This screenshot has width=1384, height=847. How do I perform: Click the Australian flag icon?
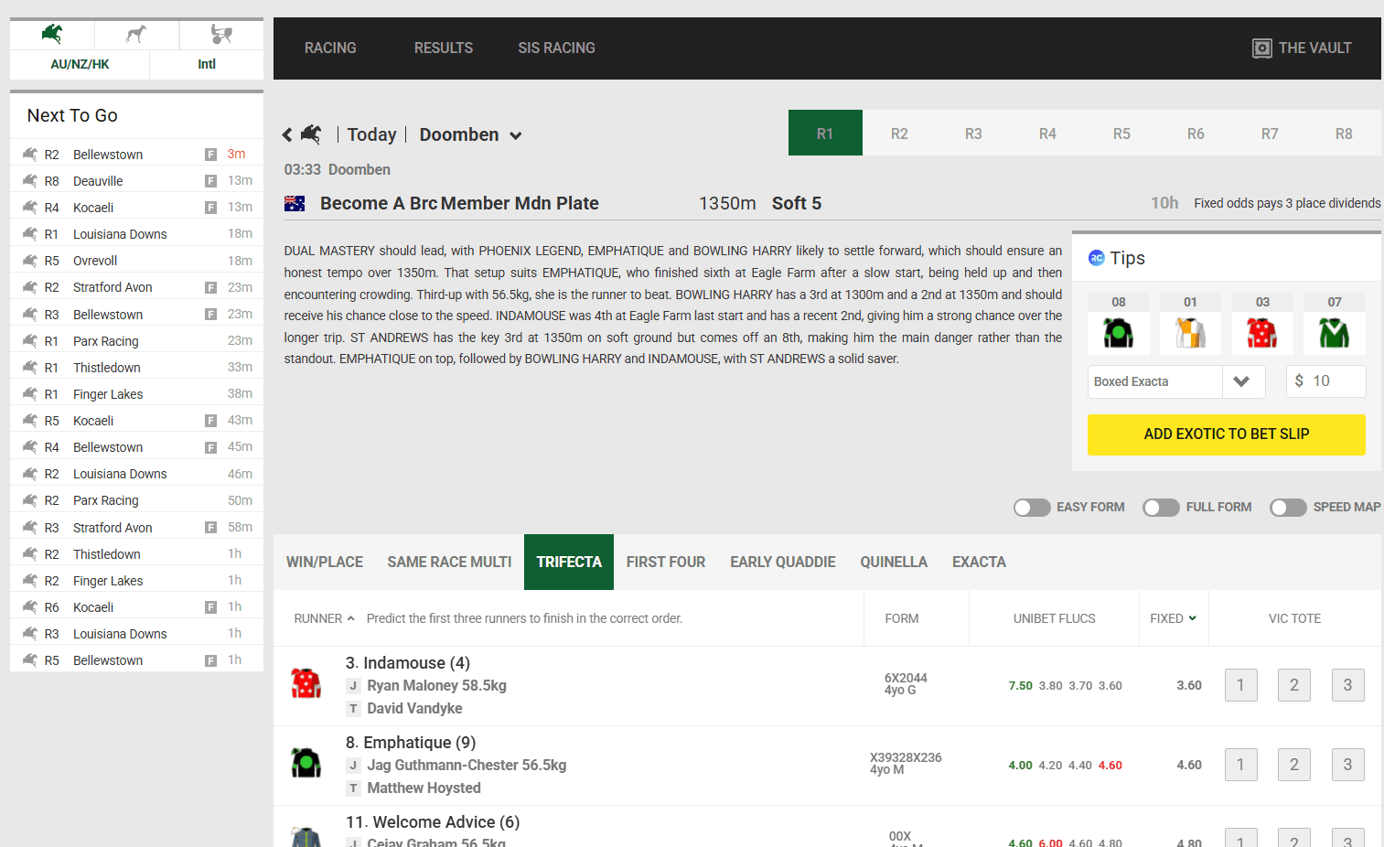(295, 203)
